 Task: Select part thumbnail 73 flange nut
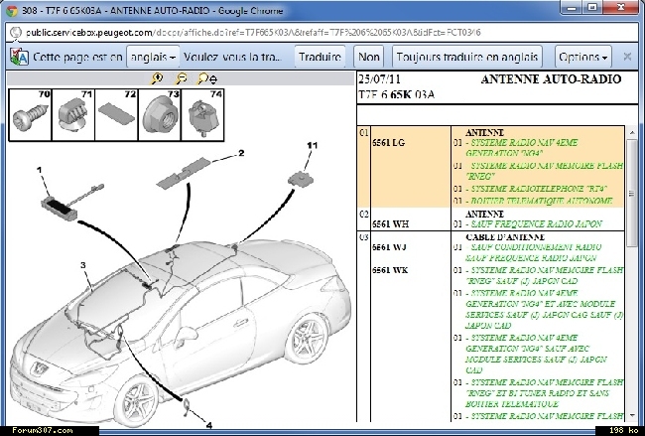point(160,115)
